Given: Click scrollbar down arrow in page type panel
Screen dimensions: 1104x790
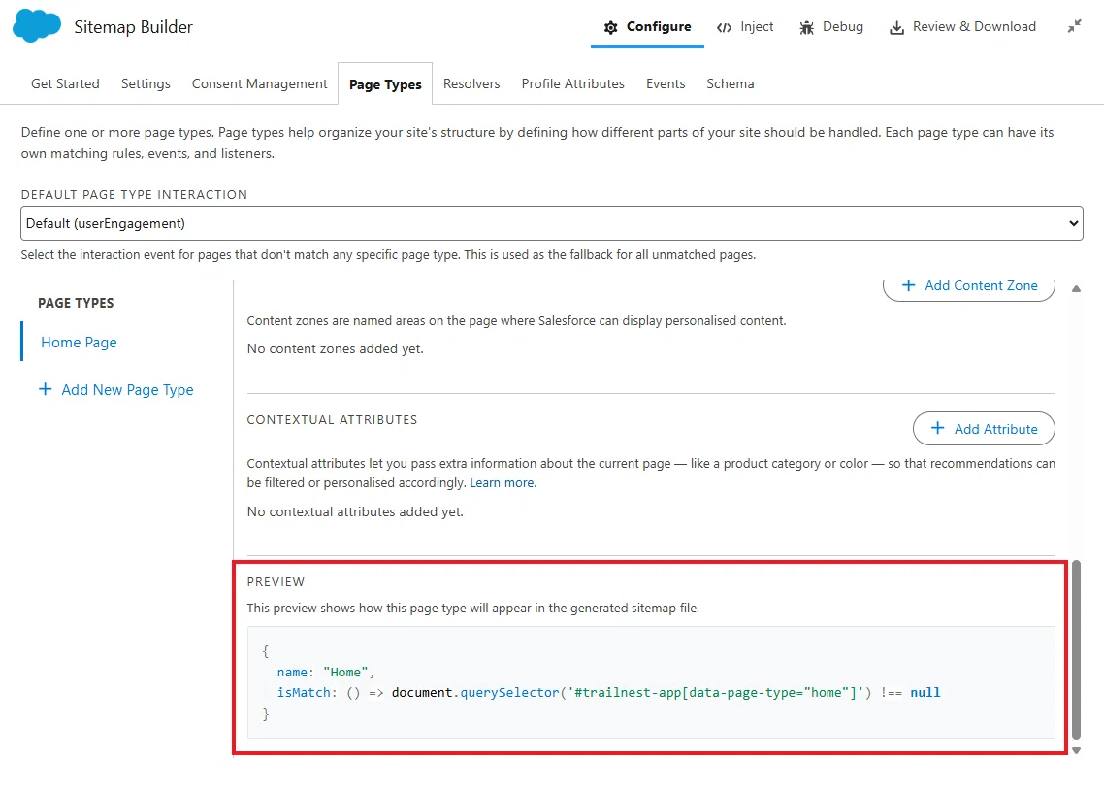Looking at the screenshot, I should (x=1076, y=750).
